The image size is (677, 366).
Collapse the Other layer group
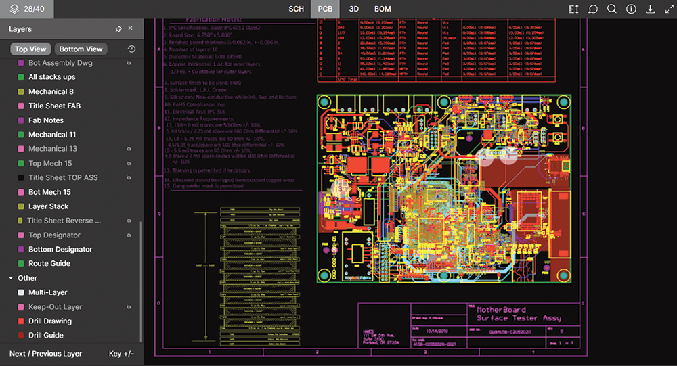click(x=12, y=278)
